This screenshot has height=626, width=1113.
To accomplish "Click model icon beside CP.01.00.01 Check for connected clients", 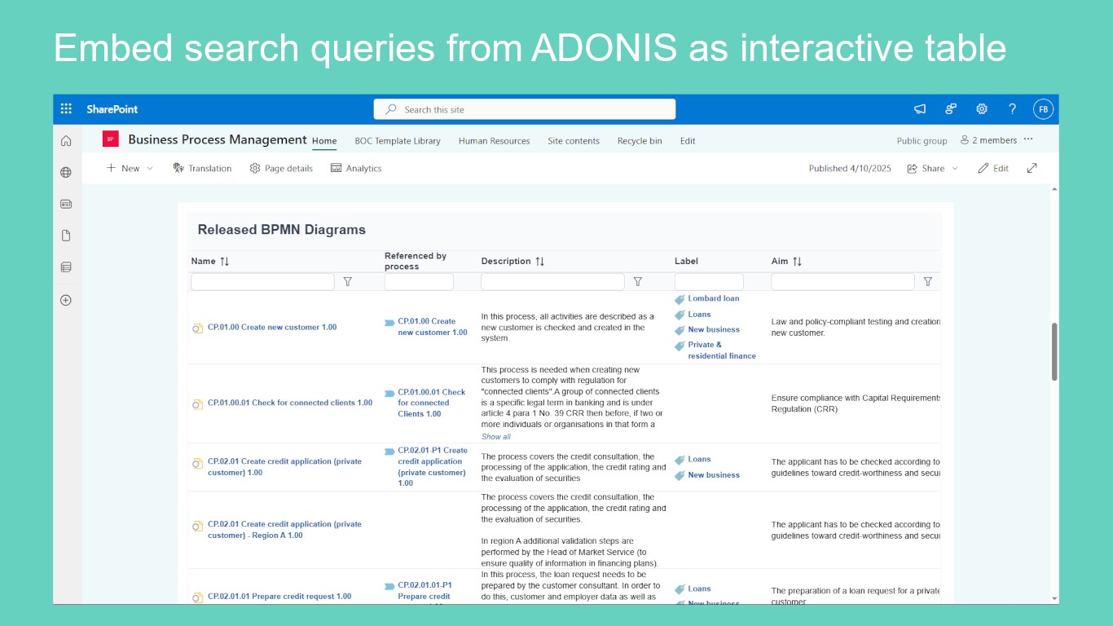I will point(197,403).
